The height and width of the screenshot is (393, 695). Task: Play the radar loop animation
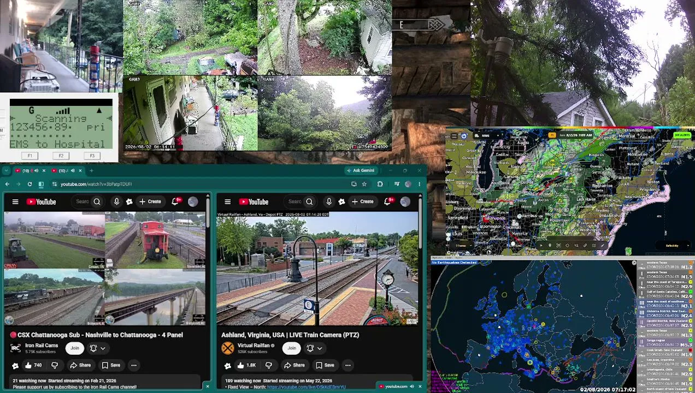click(541, 245)
